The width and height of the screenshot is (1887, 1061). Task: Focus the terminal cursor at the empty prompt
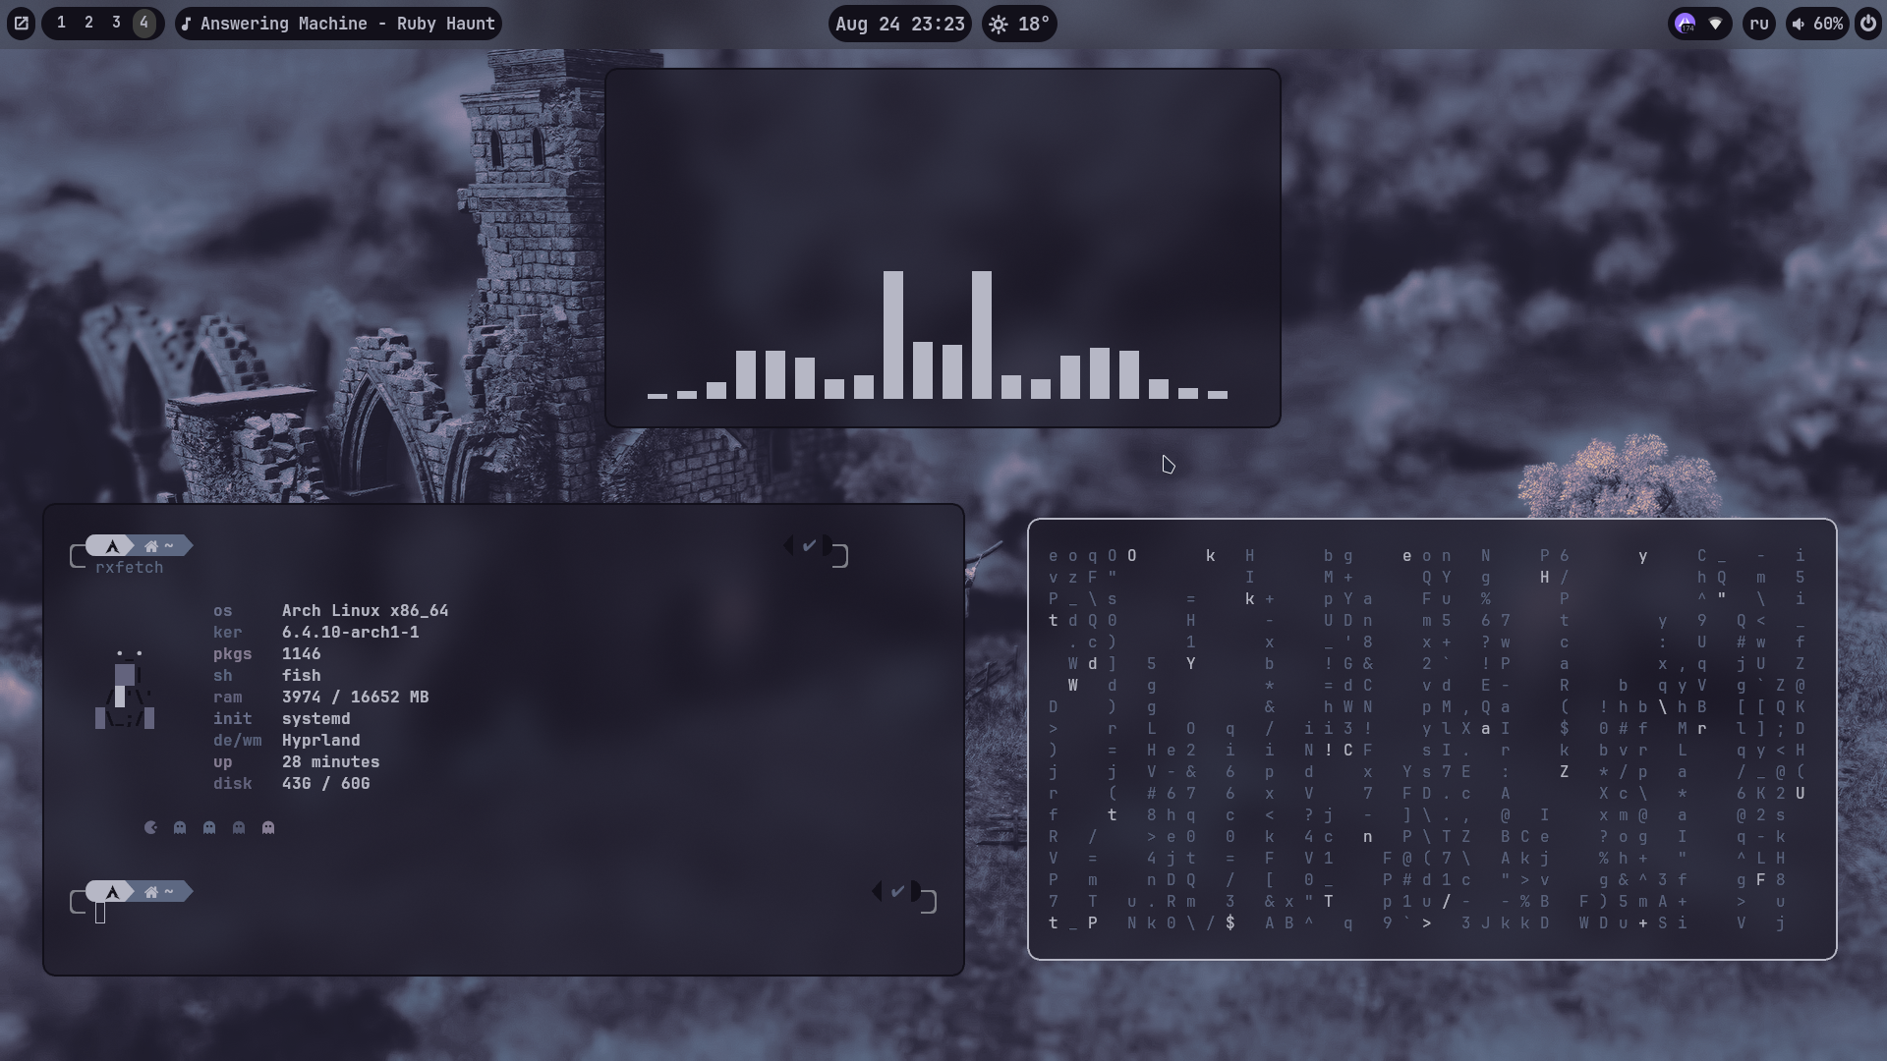(x=100, y=914)
